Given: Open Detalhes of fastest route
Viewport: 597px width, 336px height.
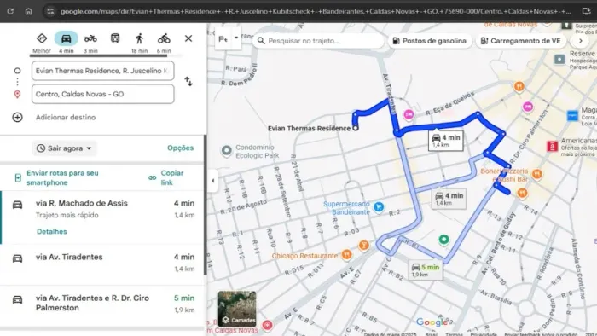Looking at the screenshot, I should tap(52, 231).
